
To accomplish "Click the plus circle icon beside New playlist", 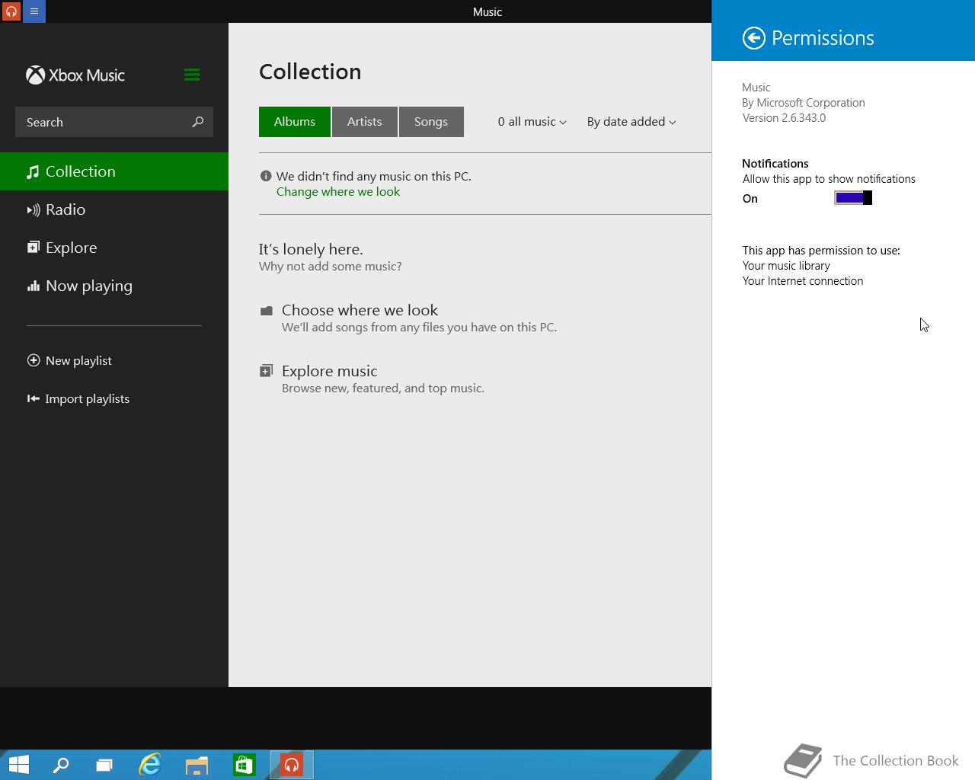I will (34, 360).
